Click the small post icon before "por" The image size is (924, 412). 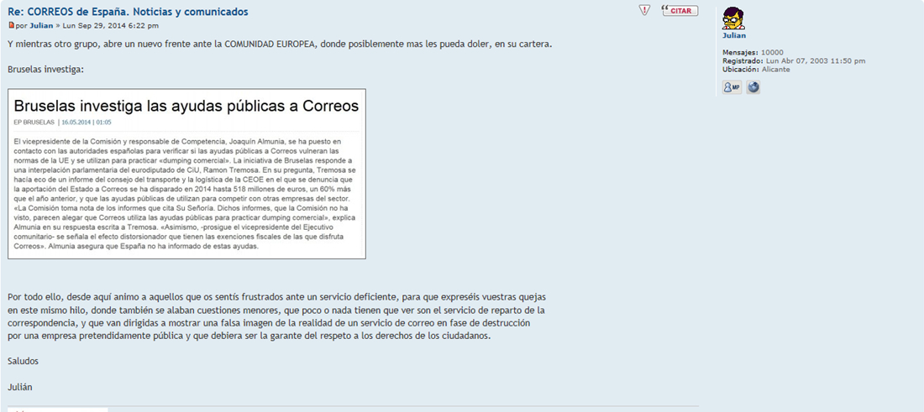point(11,25)
